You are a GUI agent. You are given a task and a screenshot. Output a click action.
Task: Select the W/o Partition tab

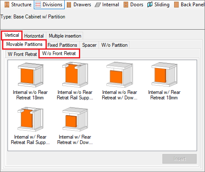114,45
